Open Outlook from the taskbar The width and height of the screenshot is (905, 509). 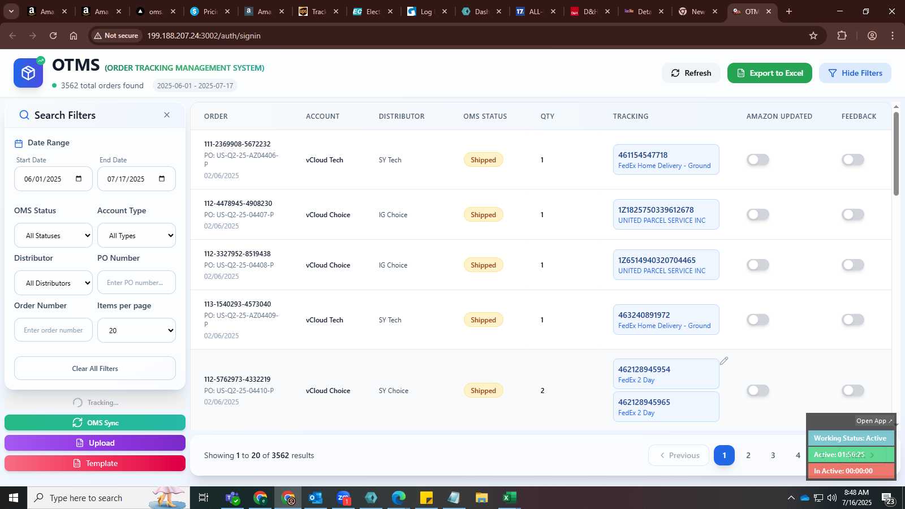pyautogui.click(x=316, y=498)
